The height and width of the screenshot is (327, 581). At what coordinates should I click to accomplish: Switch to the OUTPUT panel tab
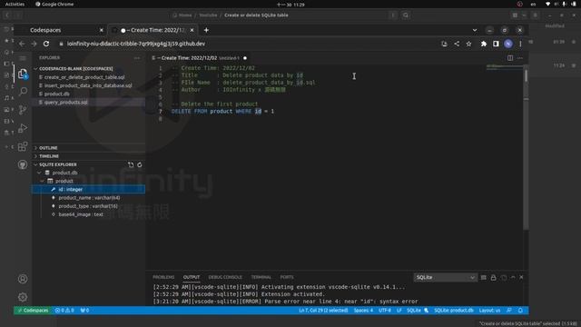[192, 277]
